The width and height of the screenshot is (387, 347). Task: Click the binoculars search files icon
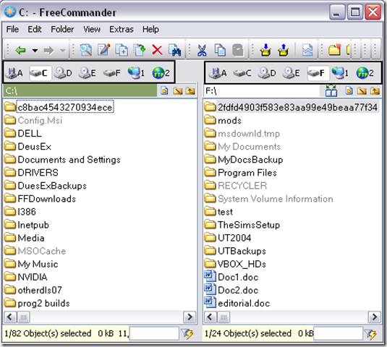(175, 50)
